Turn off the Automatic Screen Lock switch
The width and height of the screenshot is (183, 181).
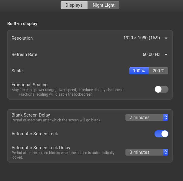pyautogui.click(x=161, y=134)
